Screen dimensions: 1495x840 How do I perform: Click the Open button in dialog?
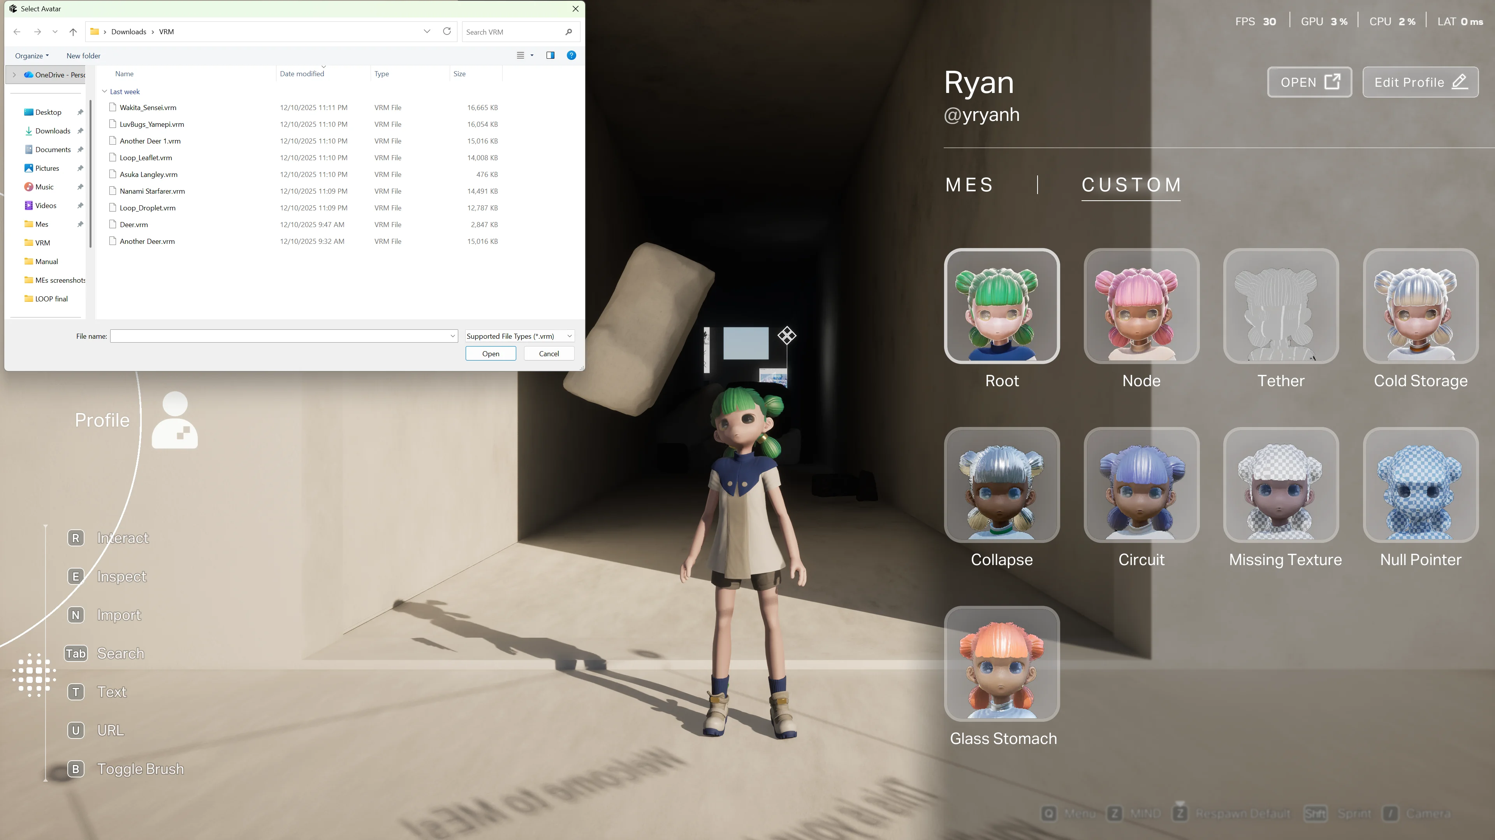pos(491,353)
